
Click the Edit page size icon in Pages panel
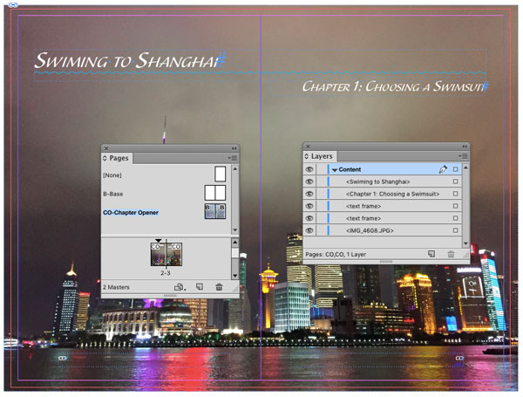(180, 286)
